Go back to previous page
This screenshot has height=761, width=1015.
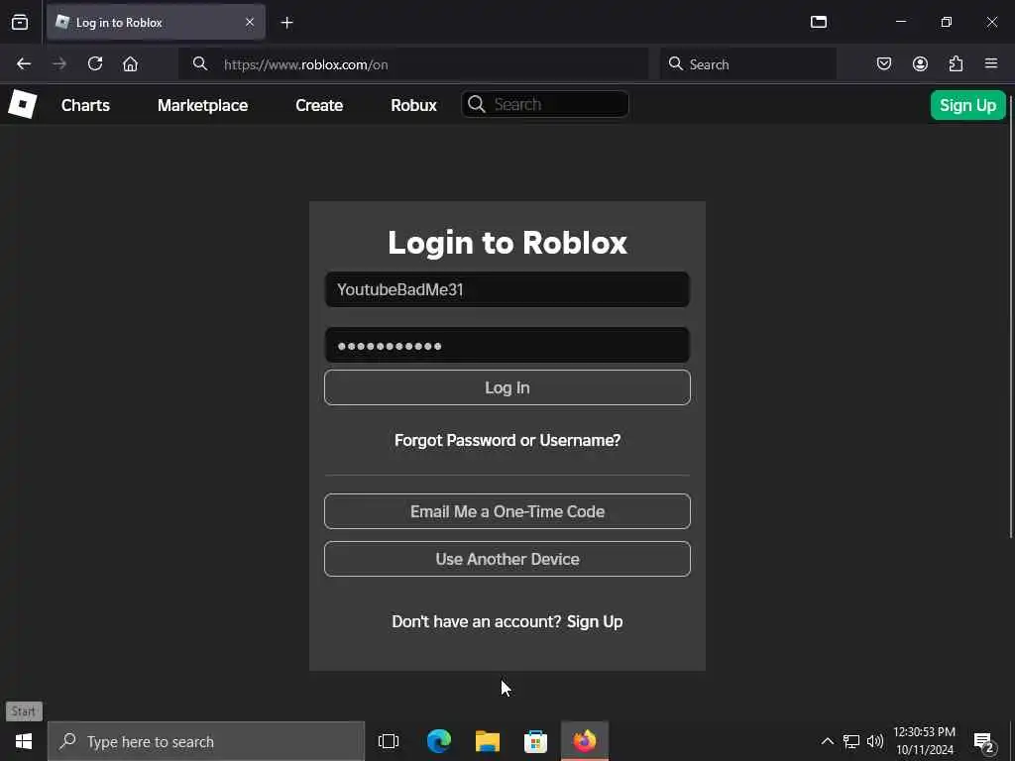[24, 64]
